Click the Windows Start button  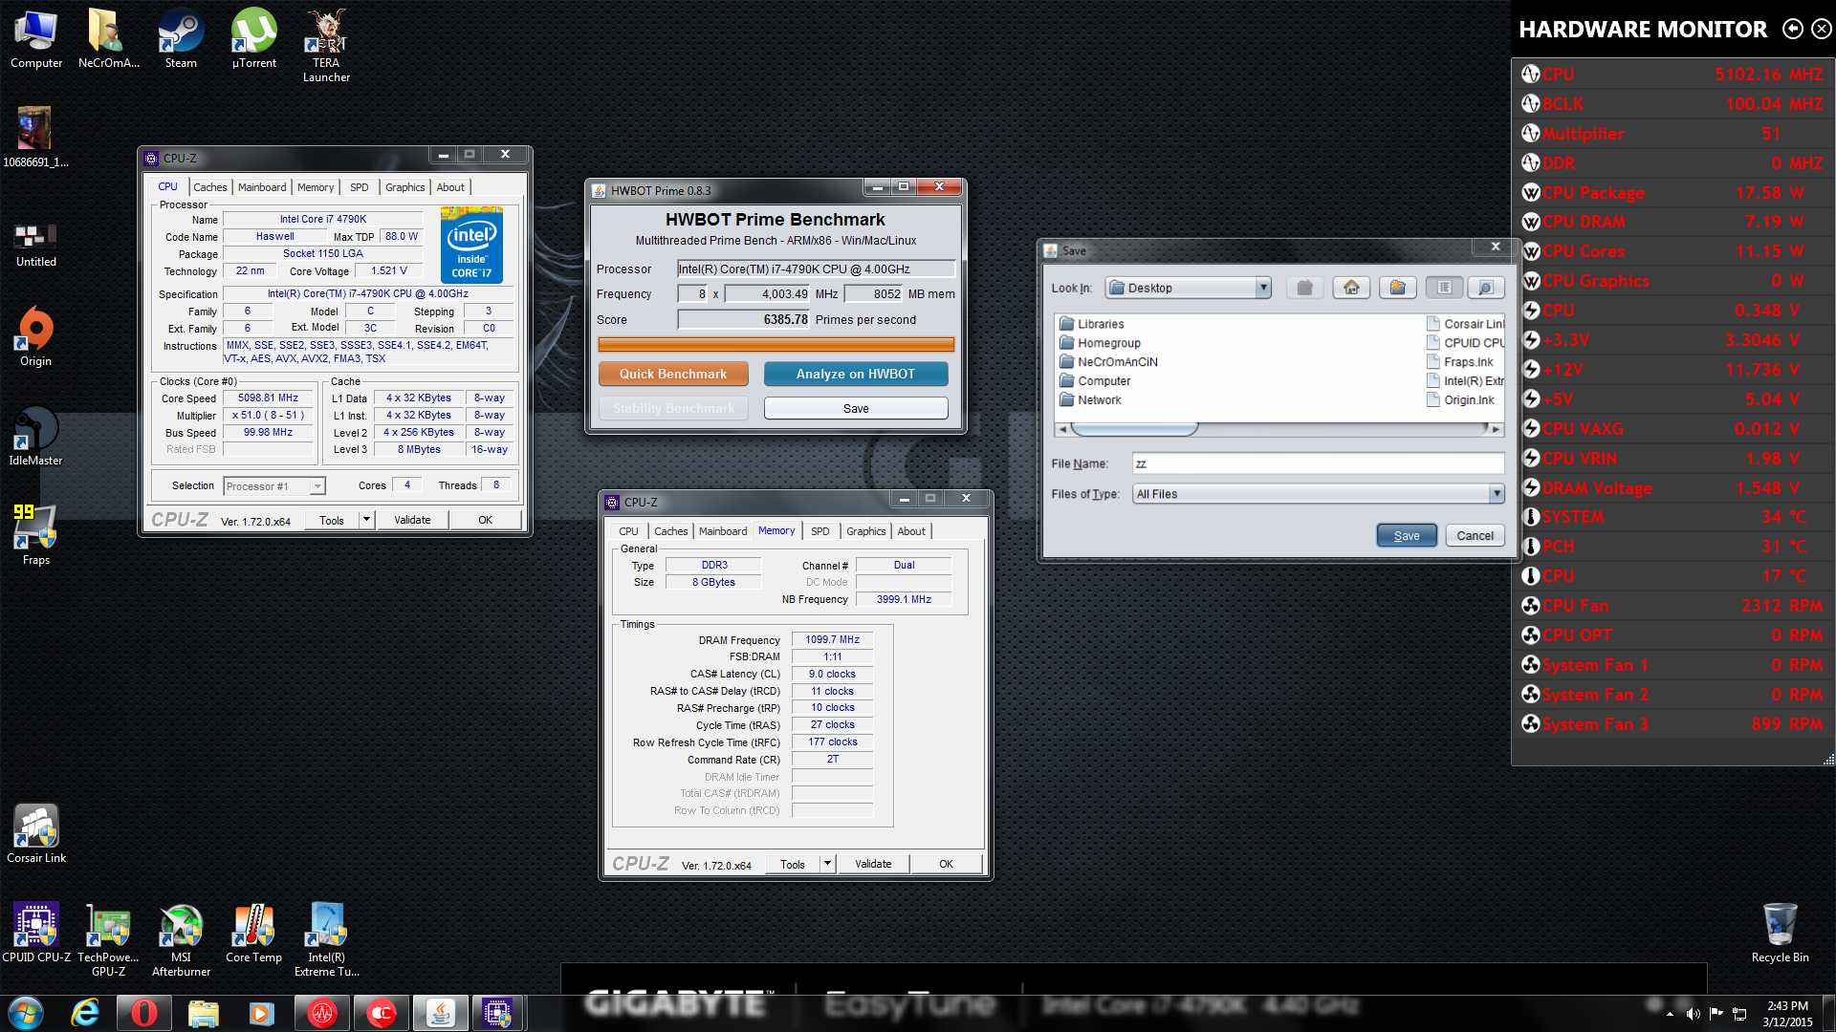[26, 1013]
